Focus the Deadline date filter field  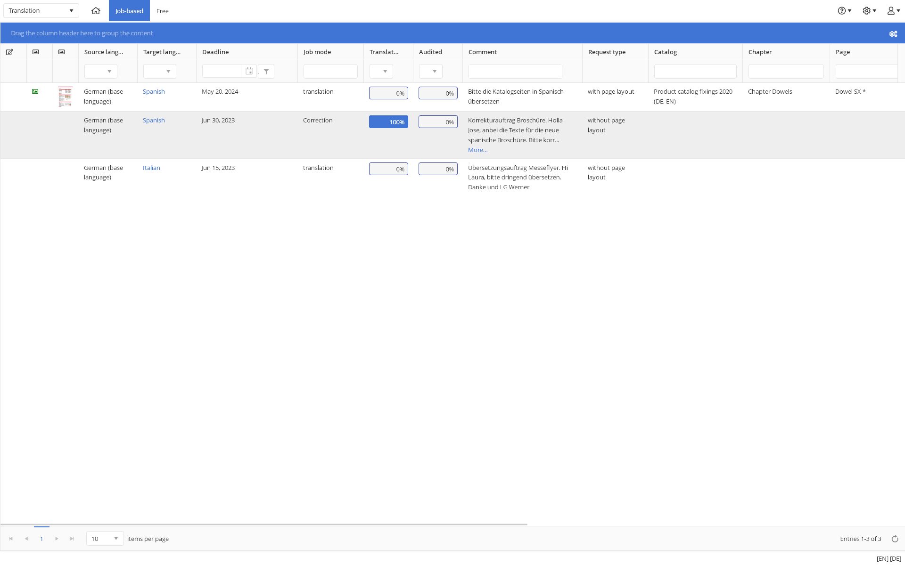point(222,71)
